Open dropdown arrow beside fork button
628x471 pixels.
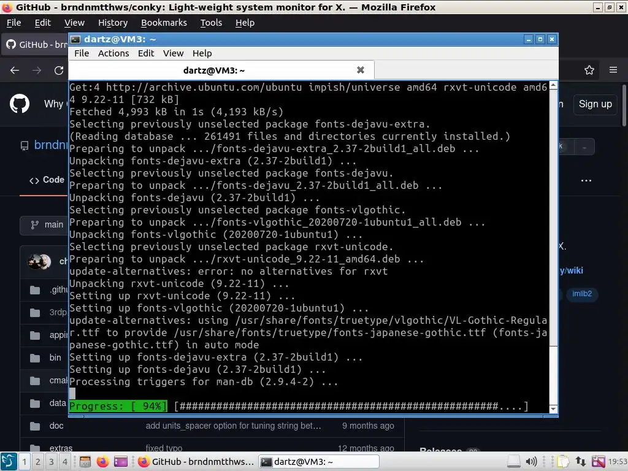click(584, 147)
